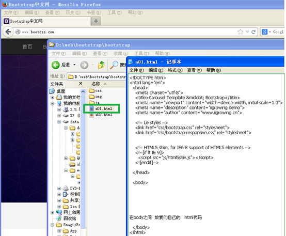The width and height of the screenshot is (286, 236).
Task: Open Firefox 文件 menu
Action: 11,12
